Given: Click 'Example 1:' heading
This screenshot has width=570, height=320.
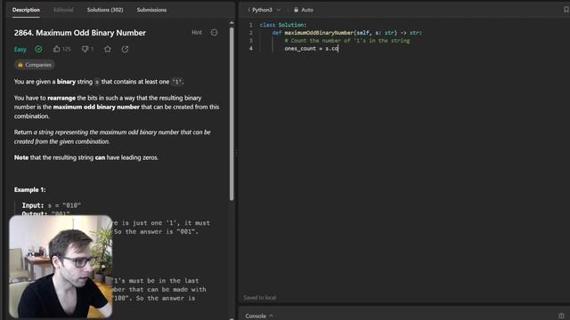Looking at the screenshot, I should 29,189.
